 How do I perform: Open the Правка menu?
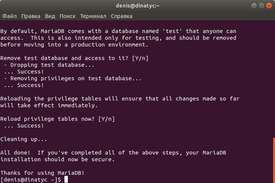pyautogui.click(x=31, y=16)
